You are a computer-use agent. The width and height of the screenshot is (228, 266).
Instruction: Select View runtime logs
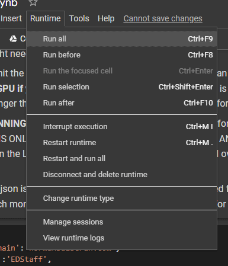[x=122, y=238]
